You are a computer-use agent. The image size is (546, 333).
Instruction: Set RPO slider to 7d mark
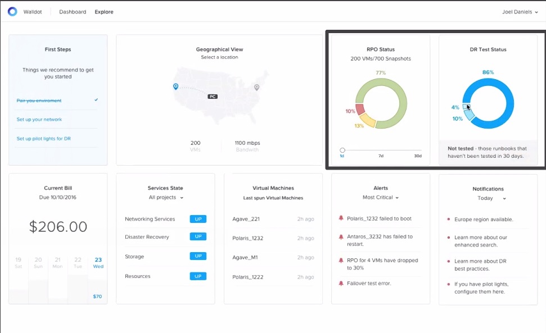[x=381, y=156]
